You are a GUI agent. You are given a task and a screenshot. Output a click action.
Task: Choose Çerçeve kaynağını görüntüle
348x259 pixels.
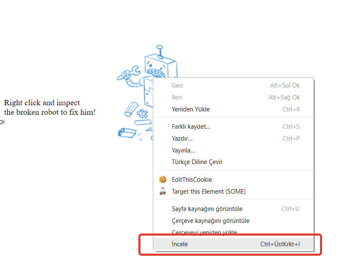pos(210,221)
